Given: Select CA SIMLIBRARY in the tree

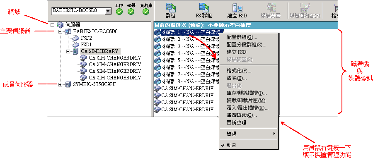Looking at the screenshot, I should point(99,51).
